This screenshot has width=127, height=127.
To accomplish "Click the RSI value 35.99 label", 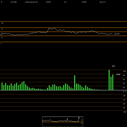I will [117, 34].
